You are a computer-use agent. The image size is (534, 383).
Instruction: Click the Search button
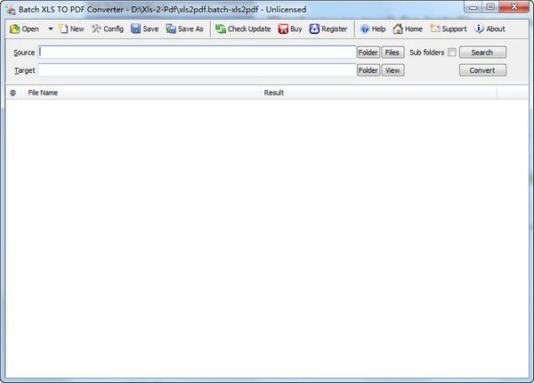tap(482, 53)
